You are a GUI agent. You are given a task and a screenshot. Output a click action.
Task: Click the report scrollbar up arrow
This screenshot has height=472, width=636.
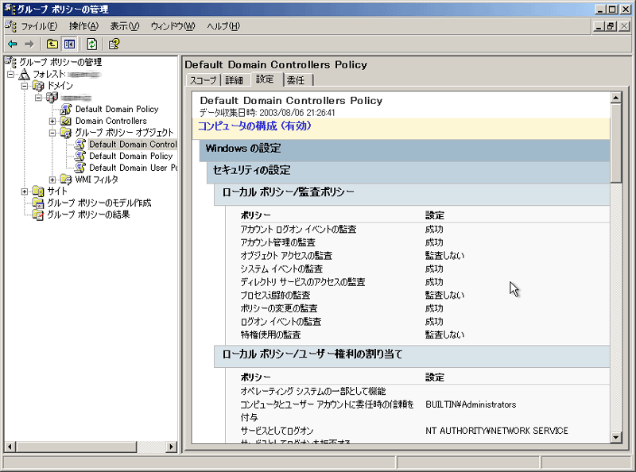click(615, 97)
